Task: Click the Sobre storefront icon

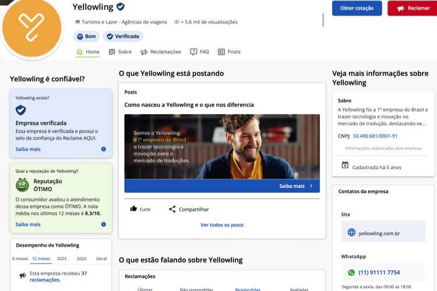Action: pos(112,52)
